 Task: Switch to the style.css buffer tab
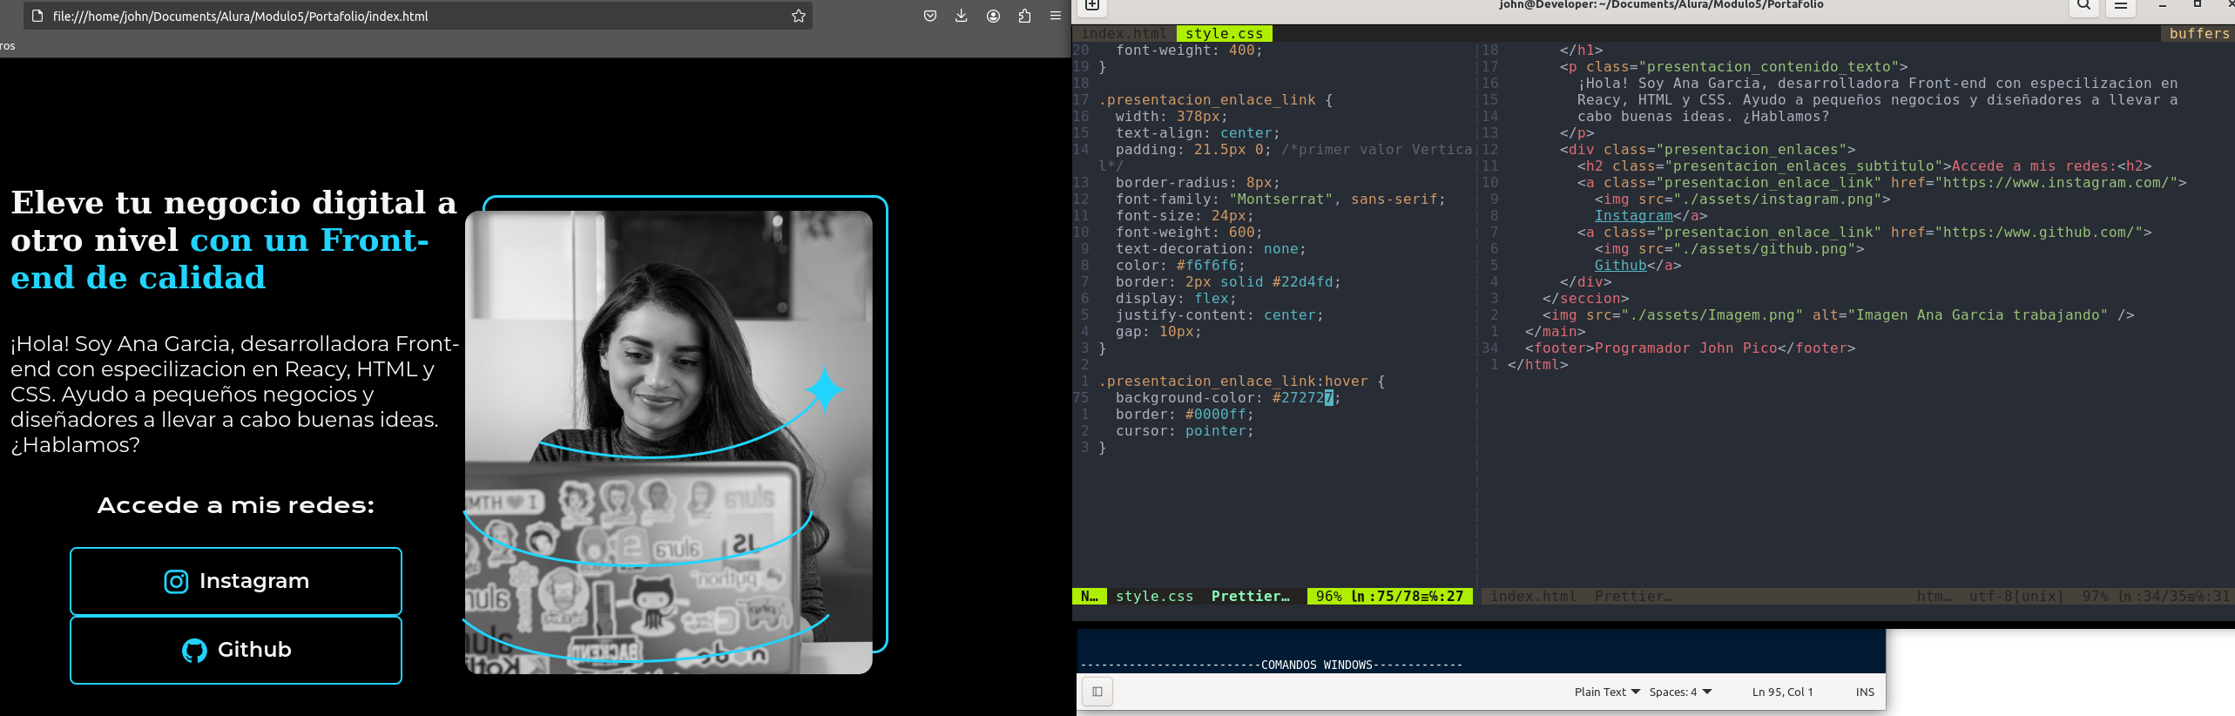click(x=1224, y=33)
